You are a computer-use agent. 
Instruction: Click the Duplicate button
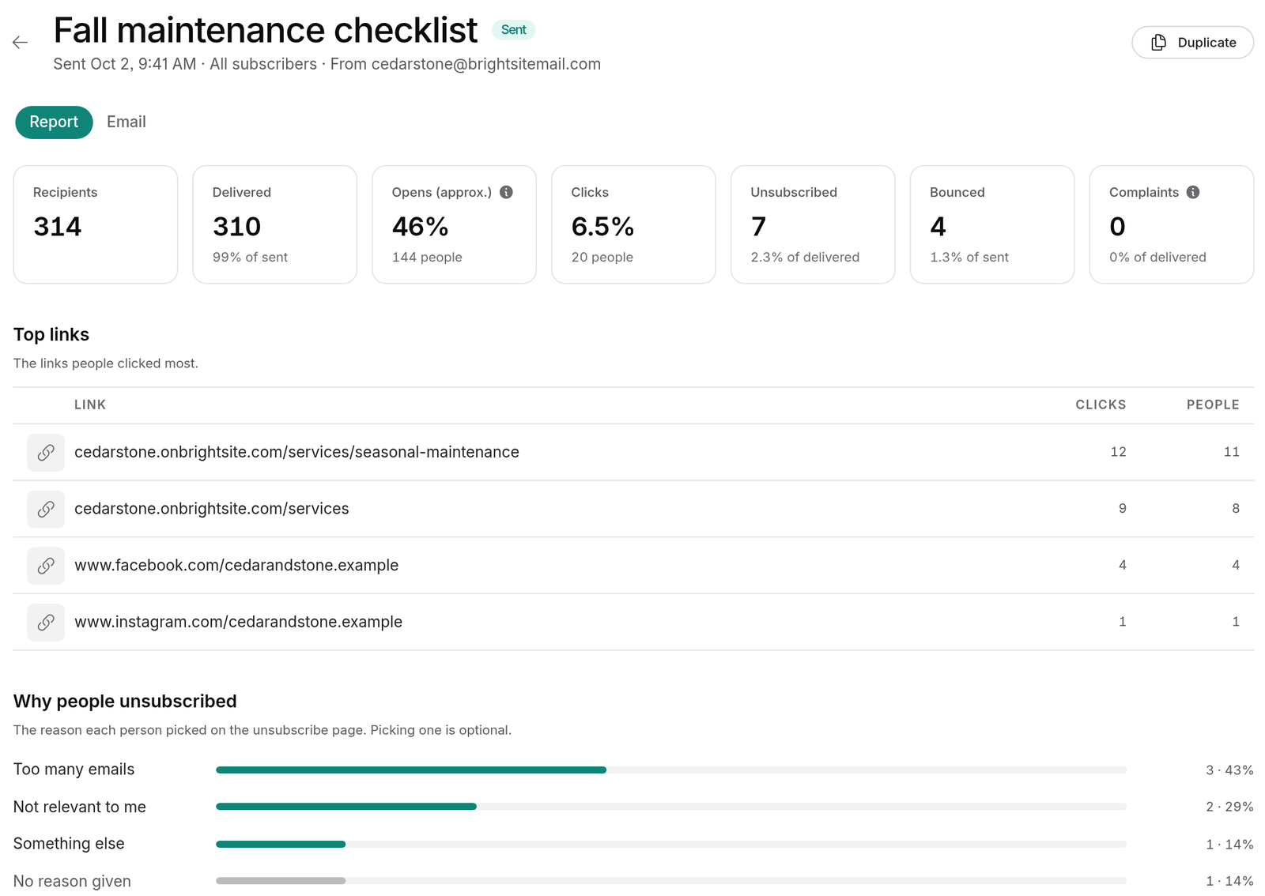[1192, 43]
